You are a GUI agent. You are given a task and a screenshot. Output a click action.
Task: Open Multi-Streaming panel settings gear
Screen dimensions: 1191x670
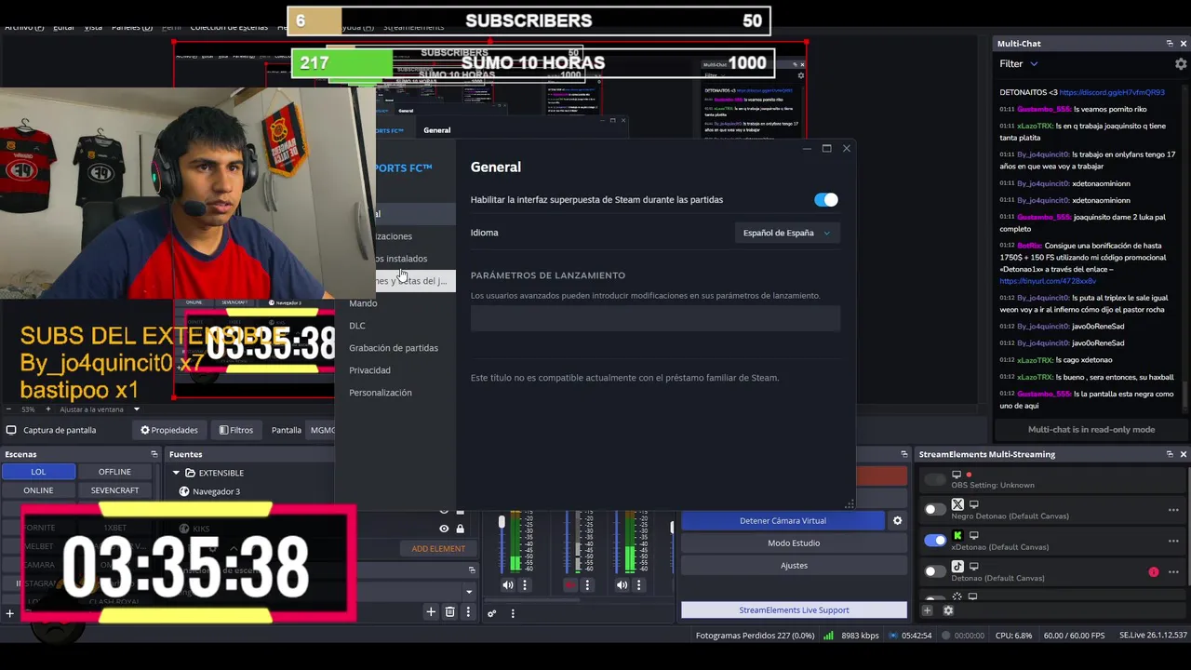coord(948,610)
